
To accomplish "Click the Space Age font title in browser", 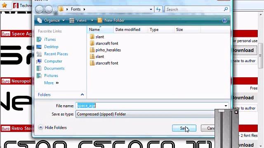I will click(x=21, y=34).
